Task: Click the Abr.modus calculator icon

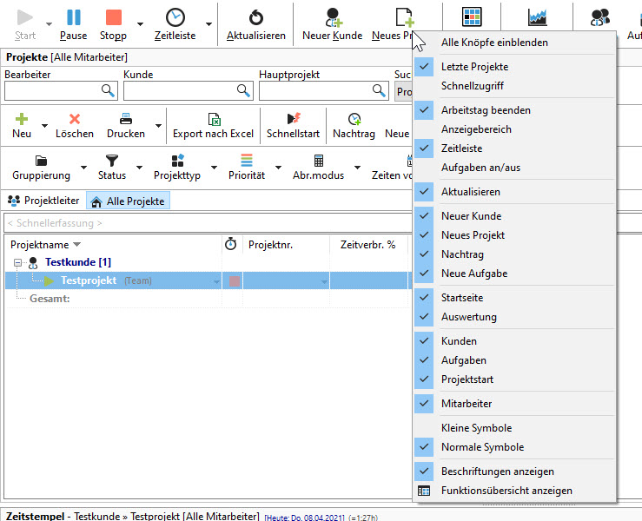Action: point(319,161)
